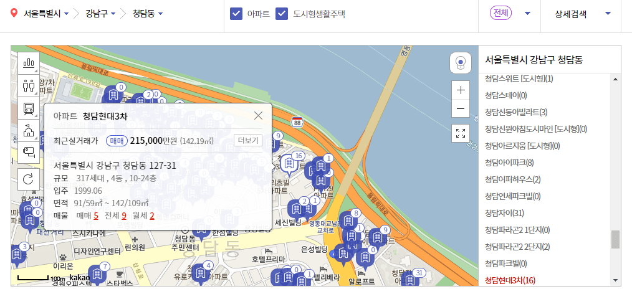
Task: Select the apartment marker labeled 3
Action: 17,254
